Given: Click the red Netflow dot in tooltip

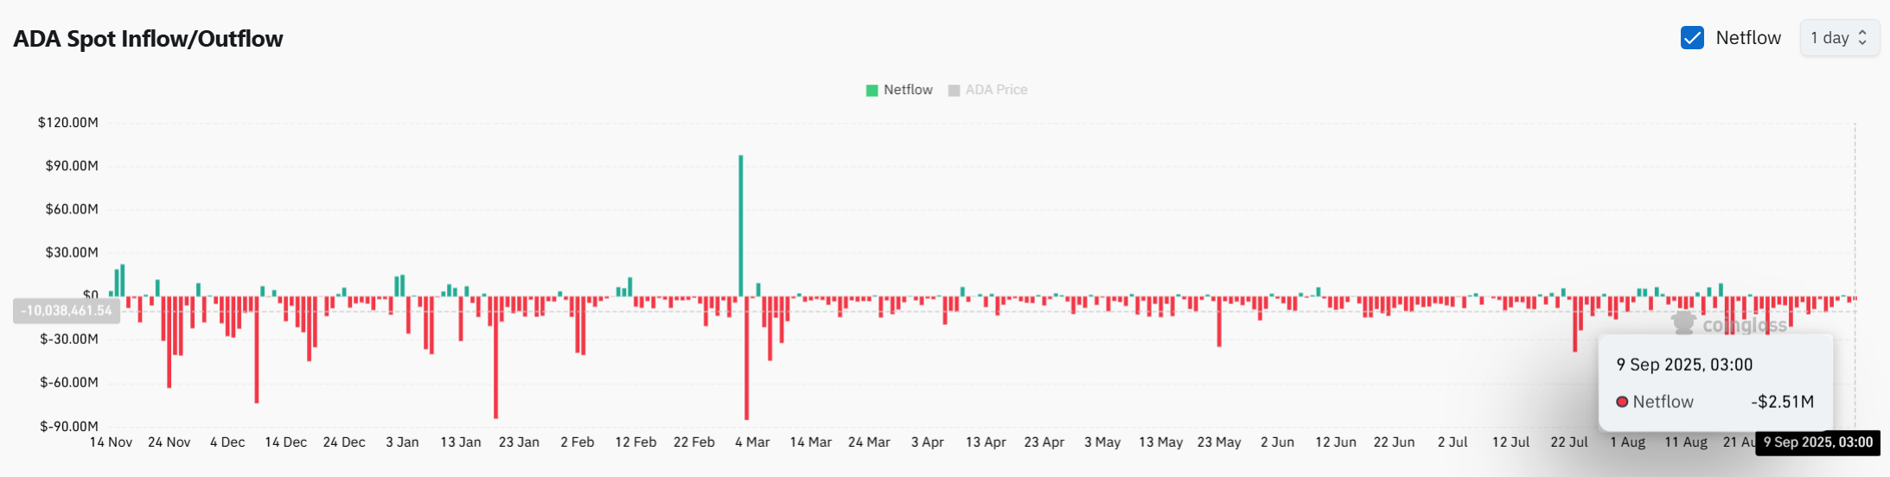Looking at the screenshot, I should 1622,402.
